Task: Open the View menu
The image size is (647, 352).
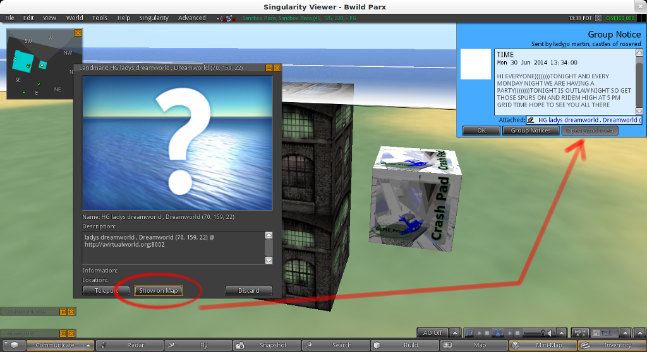Action: [49, 18]
